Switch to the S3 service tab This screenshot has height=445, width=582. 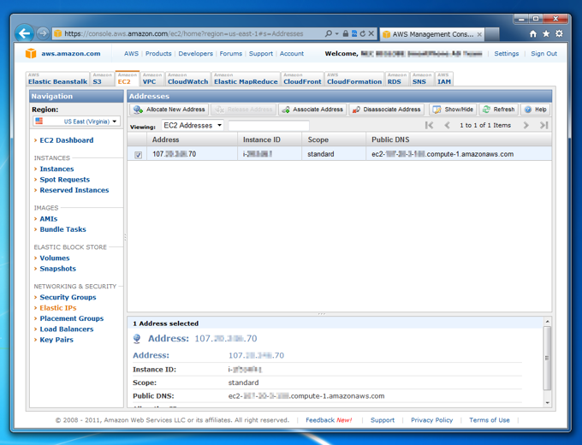point(102,79)
